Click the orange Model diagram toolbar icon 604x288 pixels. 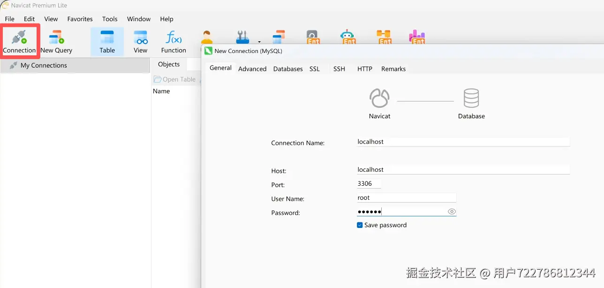pos(384,37)
